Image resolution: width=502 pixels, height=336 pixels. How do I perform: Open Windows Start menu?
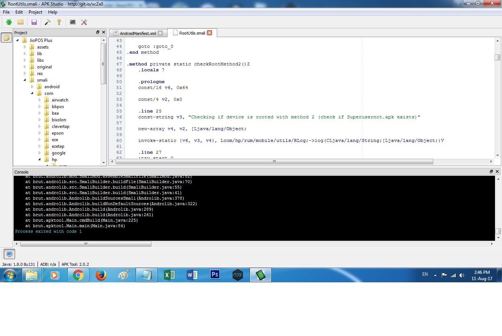click(10, 275)
